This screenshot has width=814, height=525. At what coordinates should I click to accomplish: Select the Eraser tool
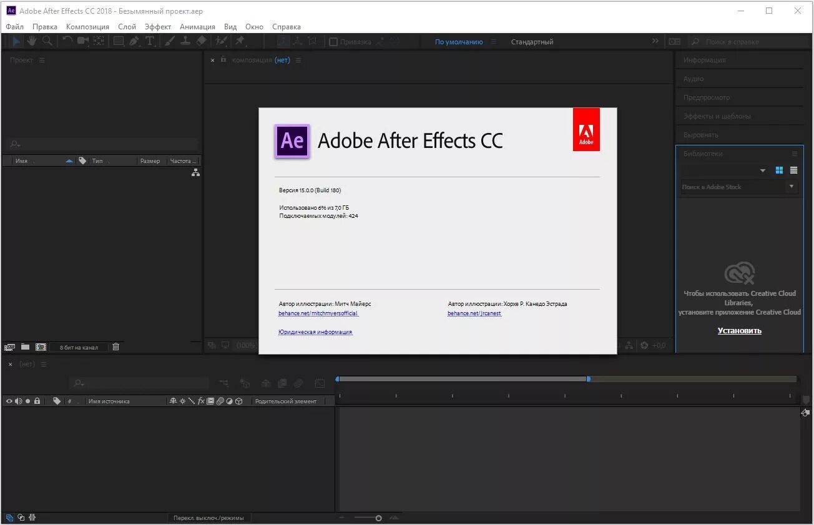(201, 41)
